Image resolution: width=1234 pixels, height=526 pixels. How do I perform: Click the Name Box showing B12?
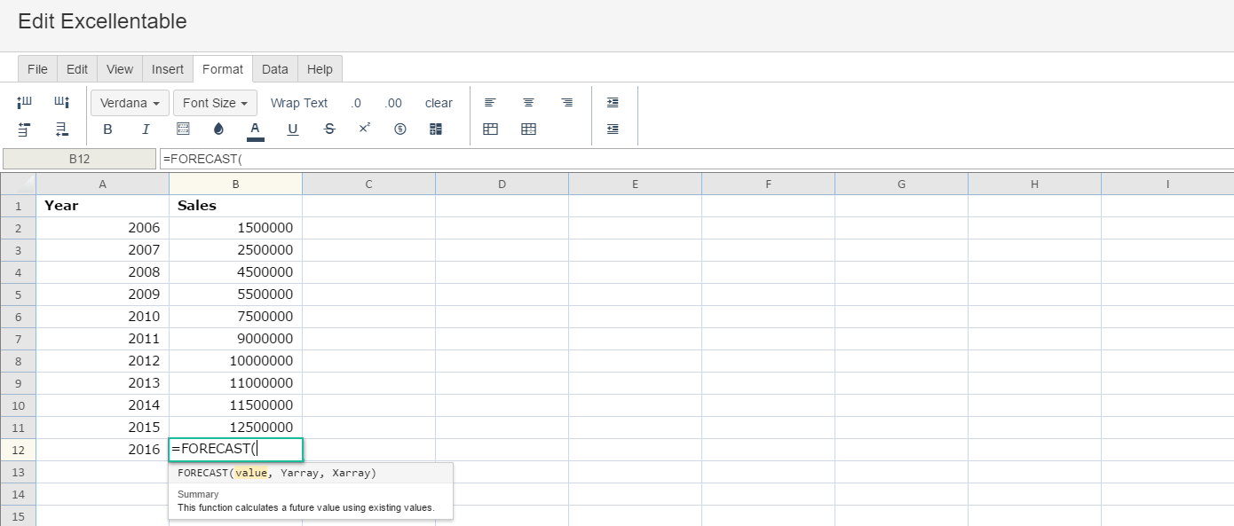tap(79, 159)
